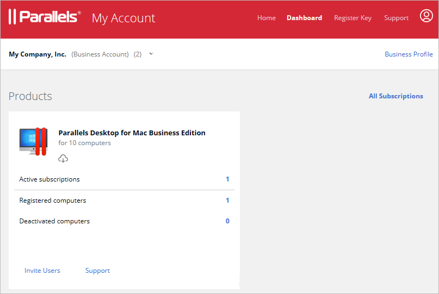Image resolution: width=439 pixels, height=294 pixels.
Task: Open the Business Profile link
Action: click(x=409, y=54)
